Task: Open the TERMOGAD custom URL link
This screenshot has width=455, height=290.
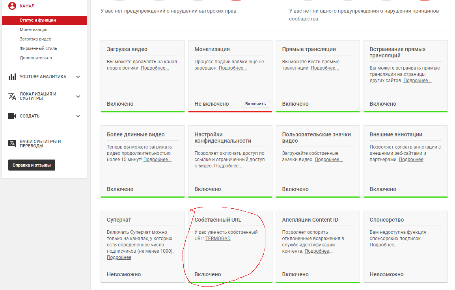Action: coord(218,239)
